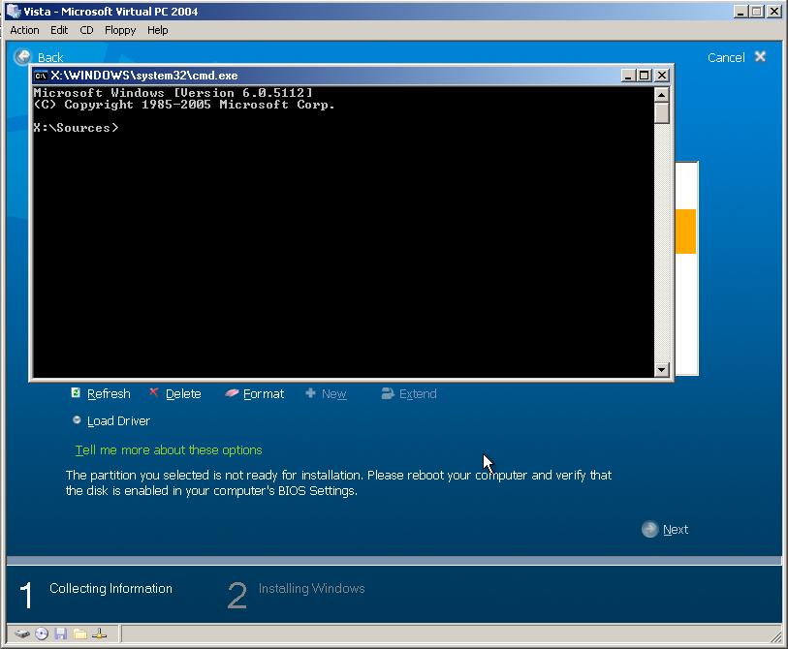Click the Back arrow icon in setup
Screen dimensions: 788x649
click(22, 57)
